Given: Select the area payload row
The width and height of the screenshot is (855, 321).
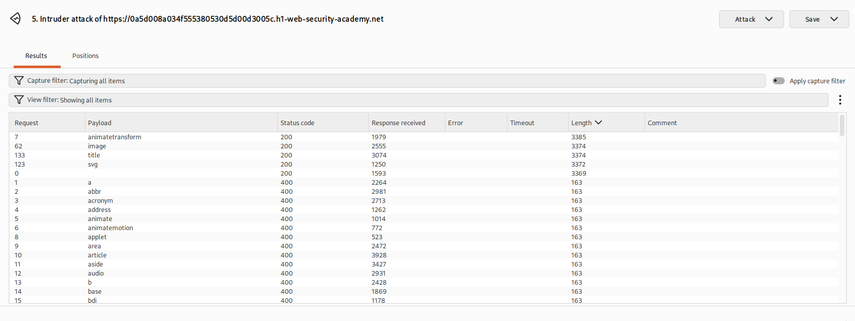Looking at the screenshot, I should point(424,246).
